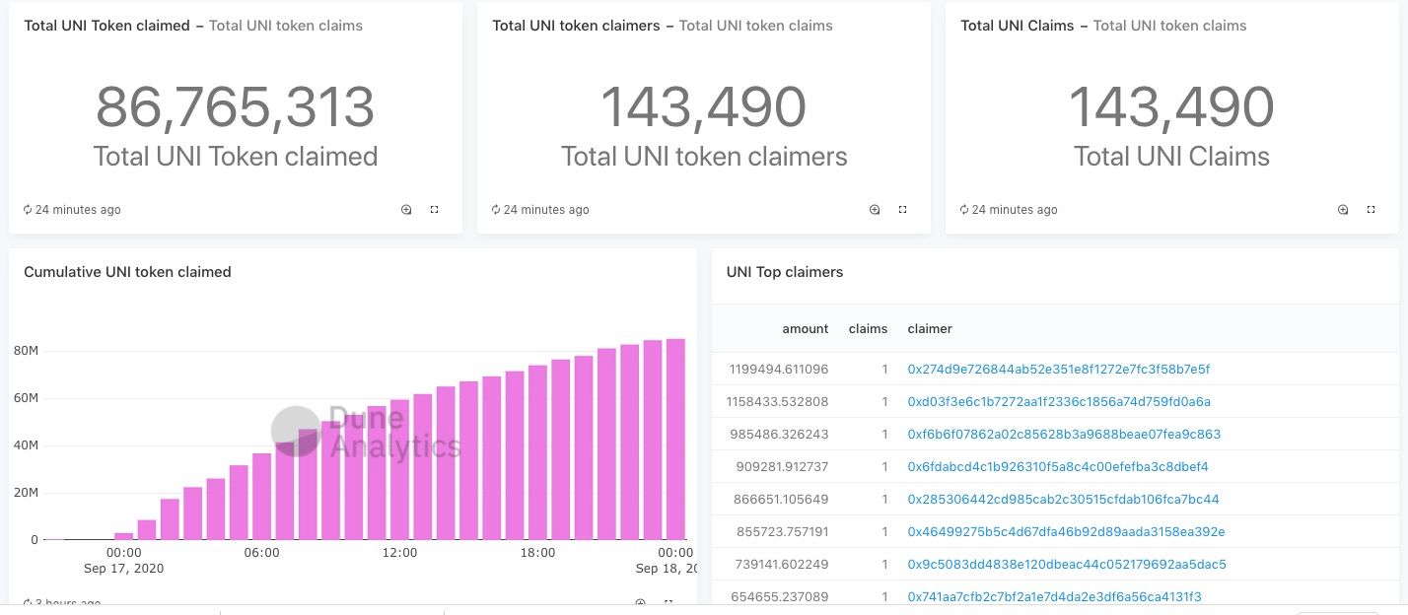Screen dimensions: 1408x615
Task: Open claimer address 0xd03f3e6c1b7272aa1f2336c1856a74d759fd0a6a
Action: pos(1059,402)
